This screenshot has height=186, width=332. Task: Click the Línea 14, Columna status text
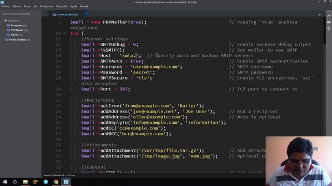(53, 175)
